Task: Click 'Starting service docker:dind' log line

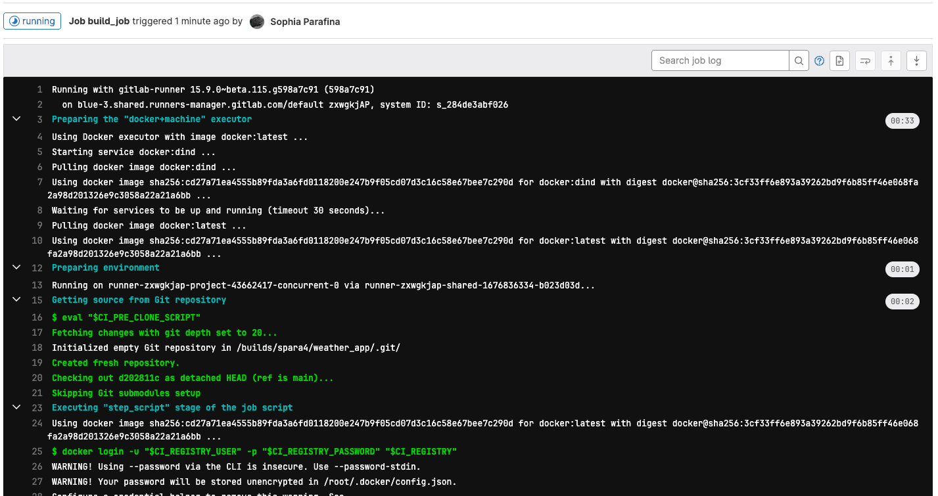Action: 133,152
